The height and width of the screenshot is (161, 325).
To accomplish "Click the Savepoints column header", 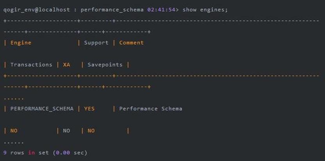I will (x=105, y=64).
